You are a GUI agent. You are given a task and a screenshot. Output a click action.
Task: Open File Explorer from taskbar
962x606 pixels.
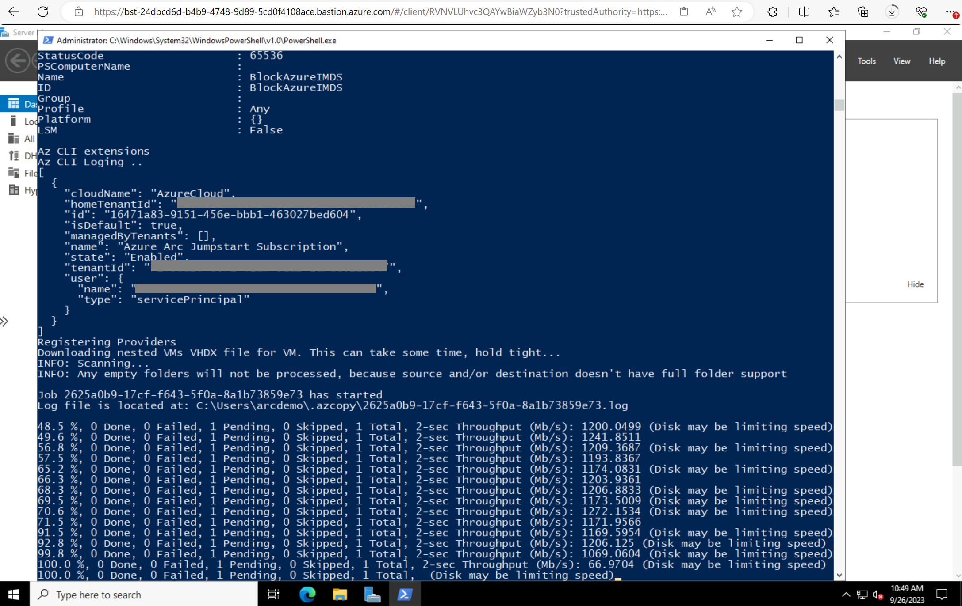tap(340, 594)
